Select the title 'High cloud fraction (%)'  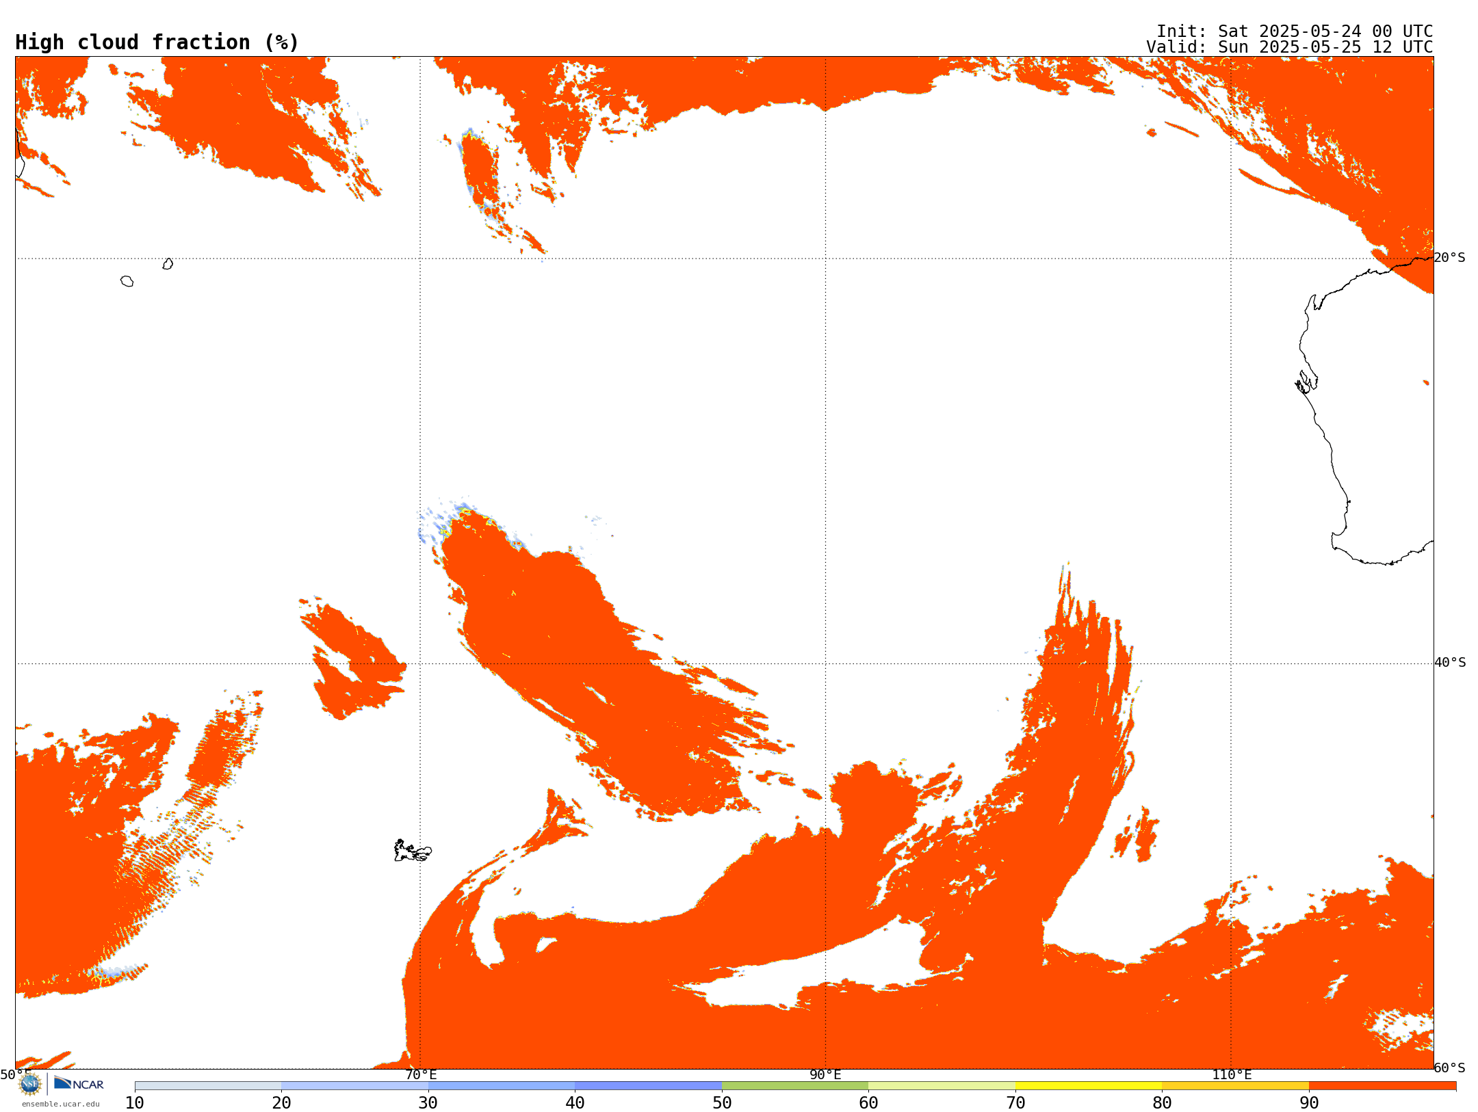click(157, 42)
